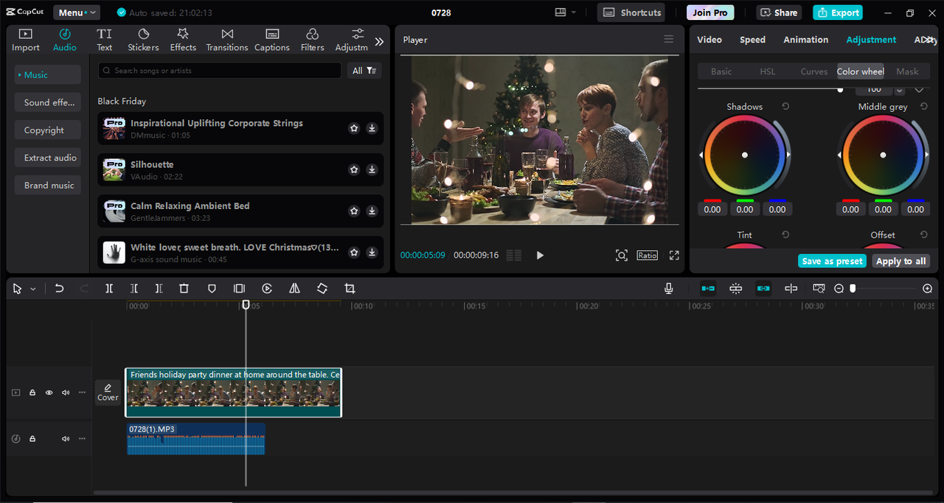Open the Speed tab in right panel
This screenshot has width=944, height=503.
click(752, 40)
